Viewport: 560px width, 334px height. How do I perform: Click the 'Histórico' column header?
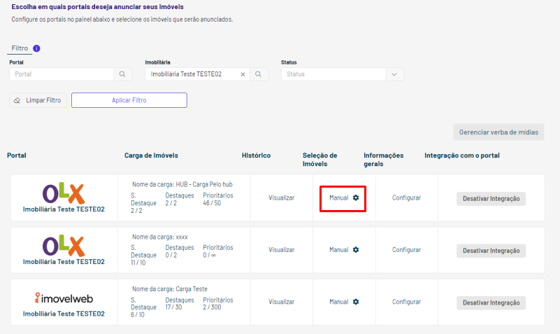(256, 155)
